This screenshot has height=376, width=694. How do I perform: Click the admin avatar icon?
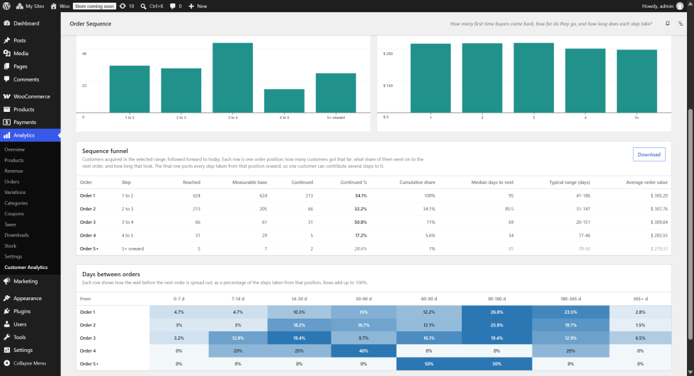[x=680, y=6]
